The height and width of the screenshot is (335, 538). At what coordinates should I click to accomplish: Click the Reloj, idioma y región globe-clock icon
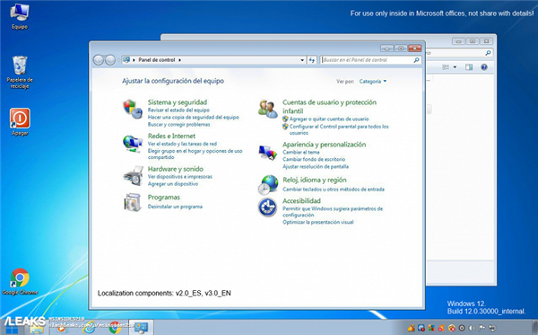click(x=268, y=185)
